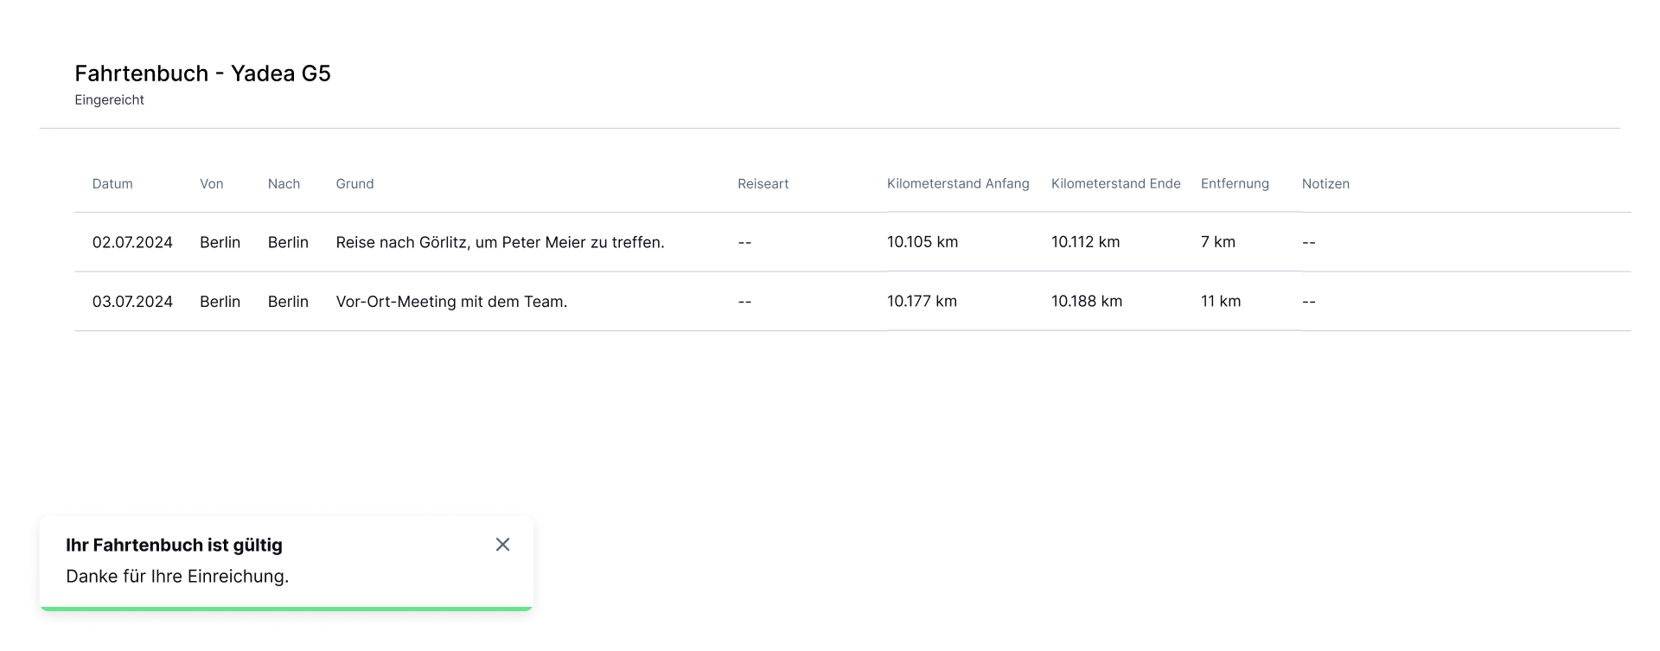Image resolution: width=1660 pixels, height=651 pixels.
Task: Select the date 02.07.2024
Action: 132,243
